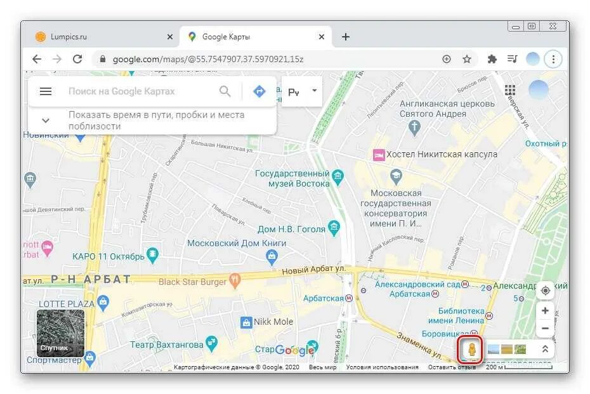This screenshot has width=590, height=394.
Task: View site info via the padlock icon
Action: point(102,59)
